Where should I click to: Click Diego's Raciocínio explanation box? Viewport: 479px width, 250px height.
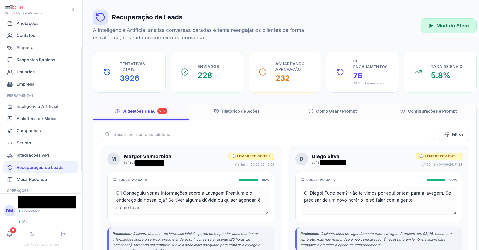coord(379,239)
